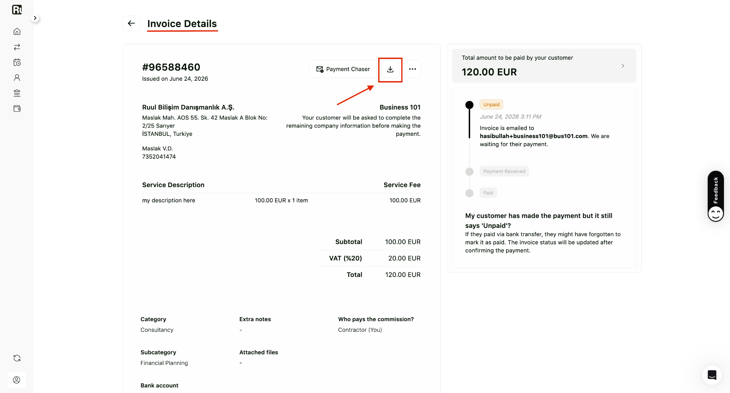Click 'Issued on June 24, 2026' text
The width and height of the screenshot is (730, 393).
pos(175,79)
